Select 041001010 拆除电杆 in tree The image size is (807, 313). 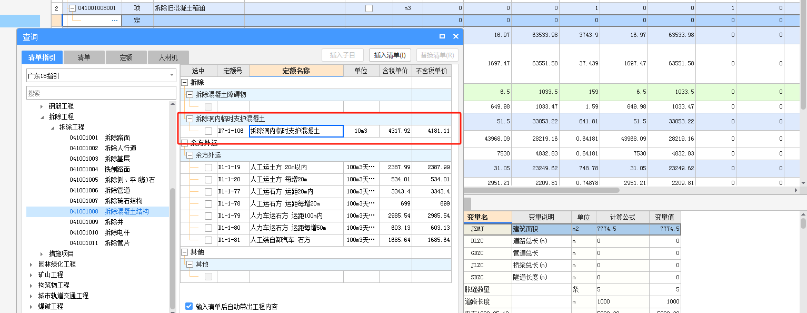[99, 233]
